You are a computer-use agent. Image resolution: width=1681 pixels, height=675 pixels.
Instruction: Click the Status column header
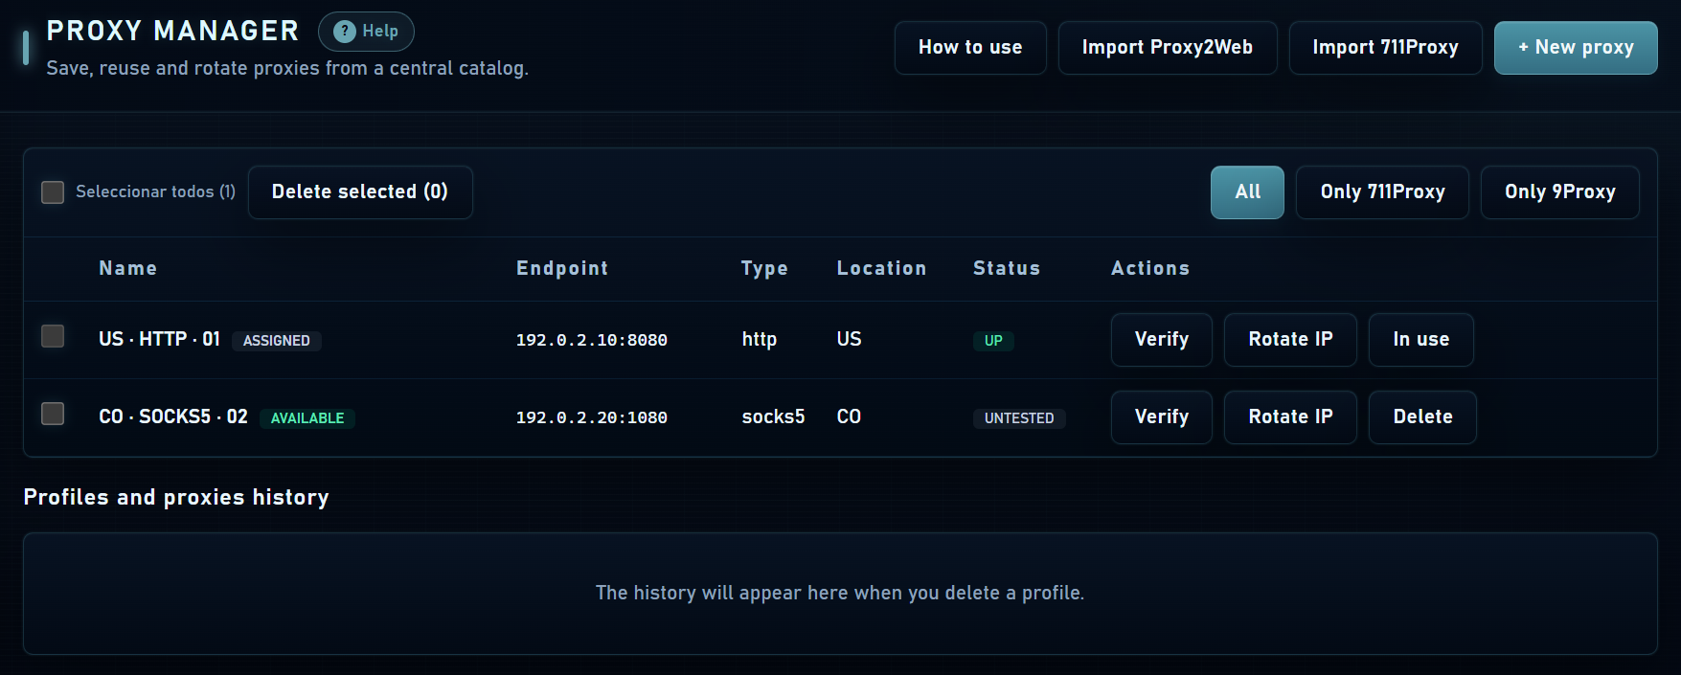pyautogui.click(x=1007, y=269)
